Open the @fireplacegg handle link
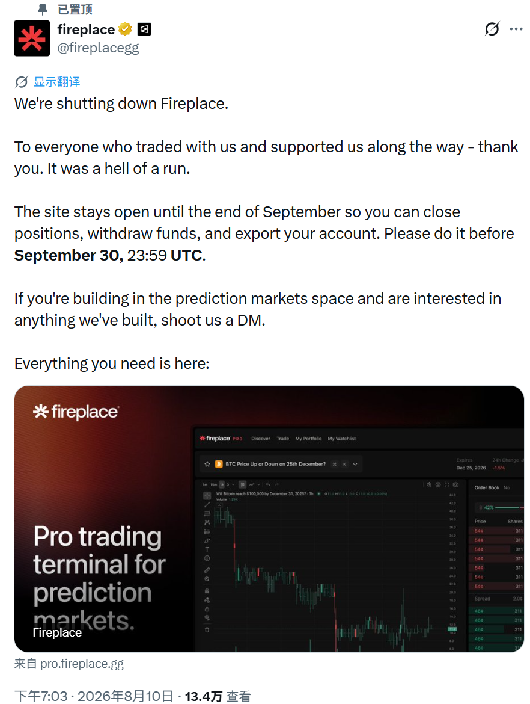 (x=98, y=48)
